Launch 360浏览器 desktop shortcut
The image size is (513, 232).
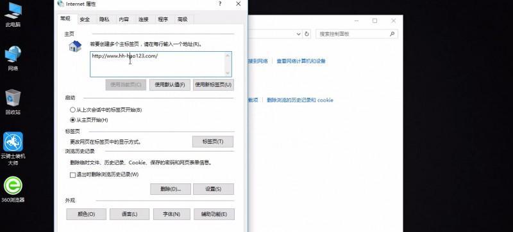(x=13, y=189)
